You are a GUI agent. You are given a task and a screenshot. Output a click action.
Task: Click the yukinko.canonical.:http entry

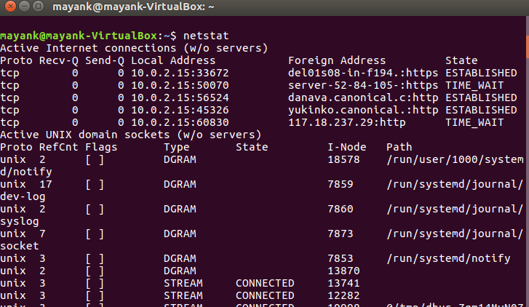coord(363,110)
